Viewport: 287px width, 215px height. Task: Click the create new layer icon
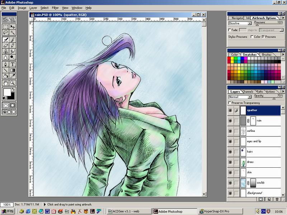point(269,199)
